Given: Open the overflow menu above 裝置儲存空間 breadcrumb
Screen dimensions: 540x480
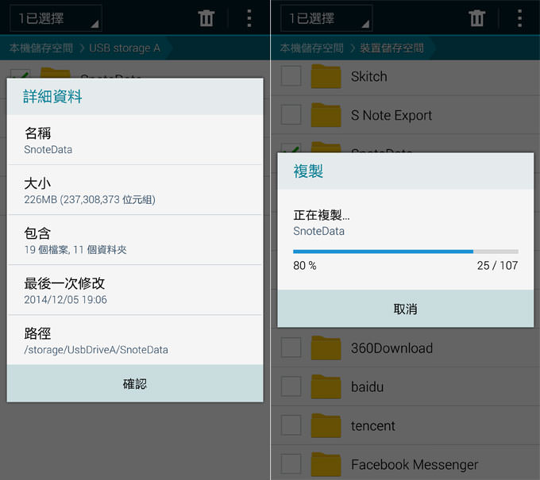Looking at the screenshot, I should pyautogui.click(x=519, y=18).
